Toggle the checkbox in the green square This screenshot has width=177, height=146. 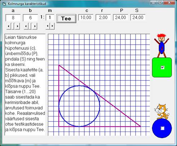click(x=163, y=67)
